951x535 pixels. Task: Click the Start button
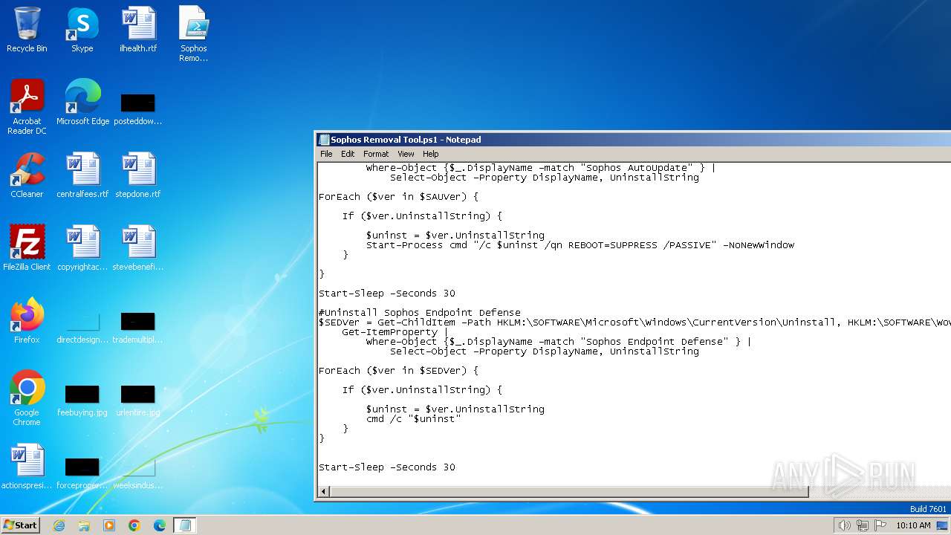click(21, 525)
